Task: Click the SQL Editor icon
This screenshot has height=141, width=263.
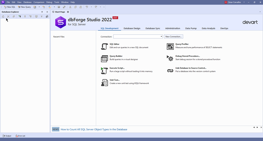Action: 104,46
